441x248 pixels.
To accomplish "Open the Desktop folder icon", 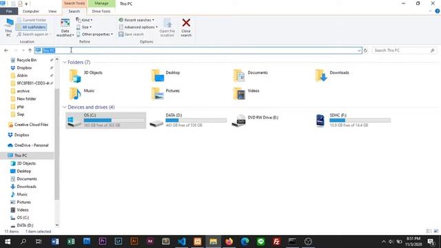I will click(x=157, y=76).
